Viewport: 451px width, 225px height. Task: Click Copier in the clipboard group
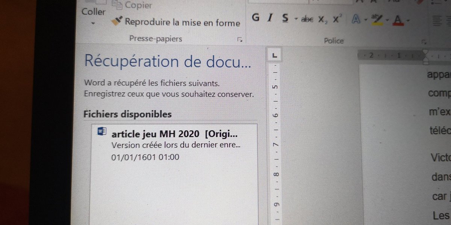tap(133, 5)
